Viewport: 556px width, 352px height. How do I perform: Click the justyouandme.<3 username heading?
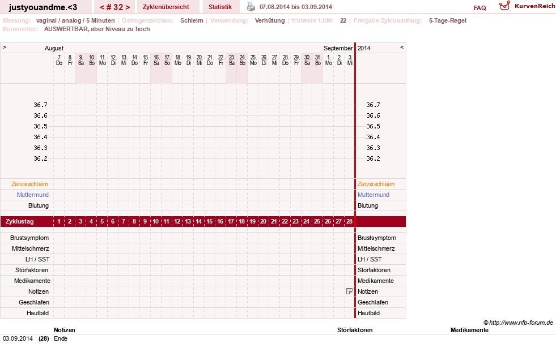pyautogui.click(x=43, y=7)
